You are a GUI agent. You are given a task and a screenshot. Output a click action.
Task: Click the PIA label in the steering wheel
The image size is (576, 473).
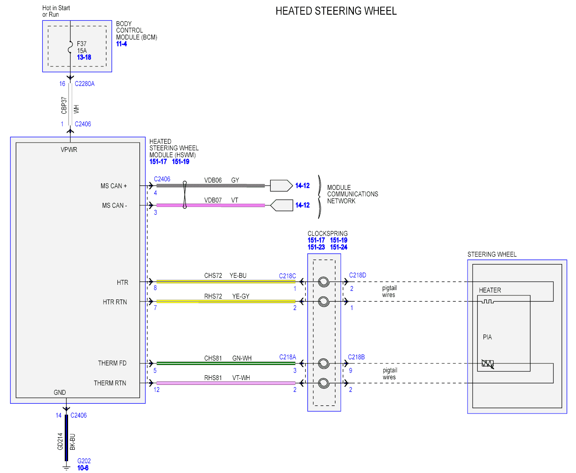coord(488,337)
